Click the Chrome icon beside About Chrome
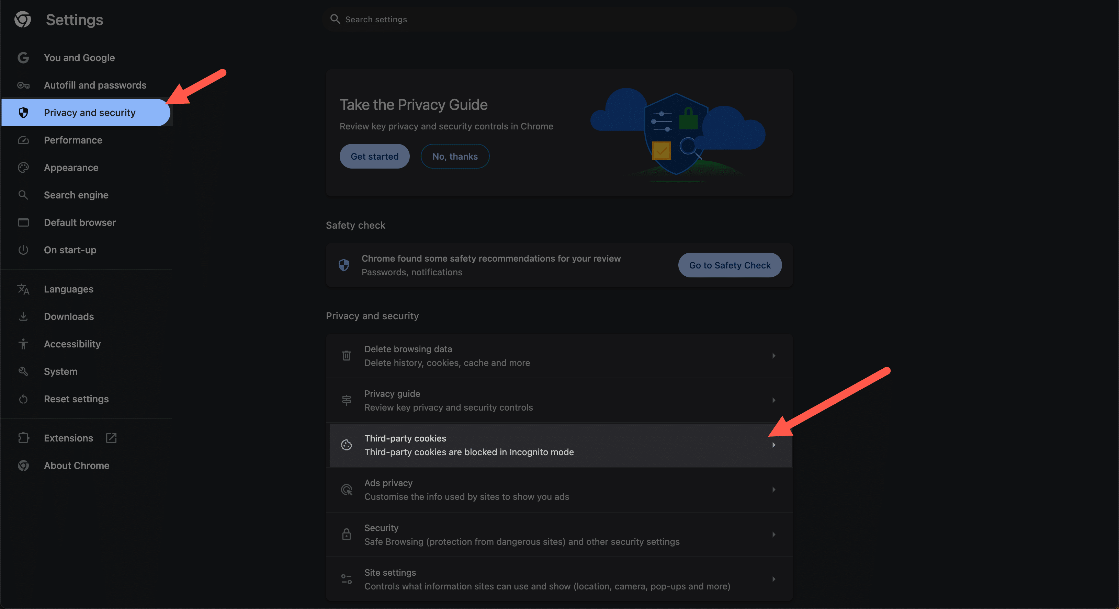Screen dimensions: 1119x609 point(23,465)
